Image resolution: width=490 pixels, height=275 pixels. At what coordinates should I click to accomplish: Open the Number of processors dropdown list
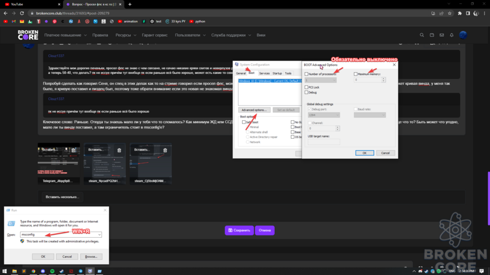click(321, 80)
